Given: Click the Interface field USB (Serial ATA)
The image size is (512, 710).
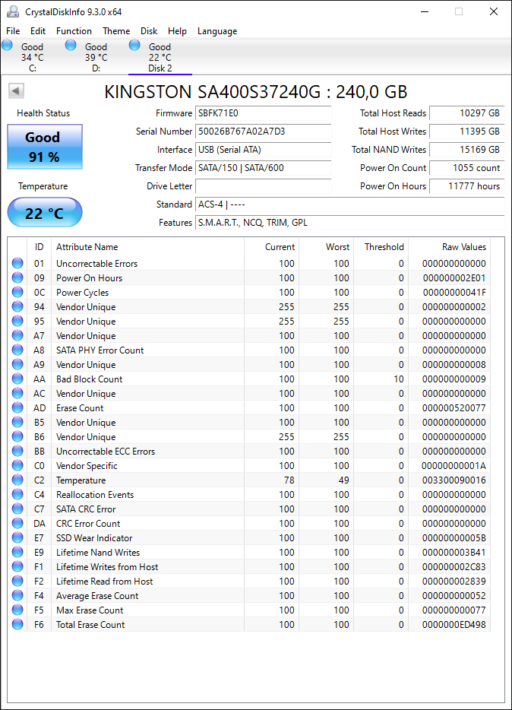Looking at the screenshot, I should coord(264,150).
